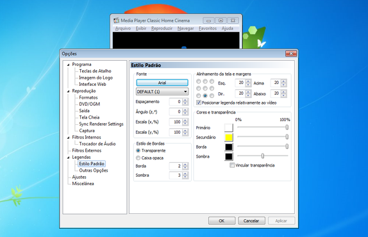Select the top-right screen alignment radio
368x237 pixels.
click(212, 81)
